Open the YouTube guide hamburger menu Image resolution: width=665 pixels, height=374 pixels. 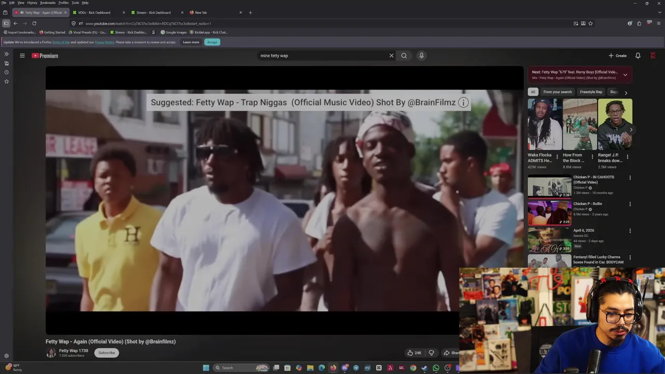tap(22, 56)
